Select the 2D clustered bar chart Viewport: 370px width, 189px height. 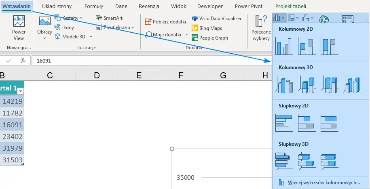[284, 123]
